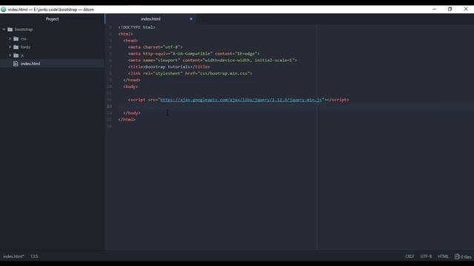The image size is (474, 266).
Task: Click the closing </html> tag
Action: pyautogui.click(x=127, y=120)
